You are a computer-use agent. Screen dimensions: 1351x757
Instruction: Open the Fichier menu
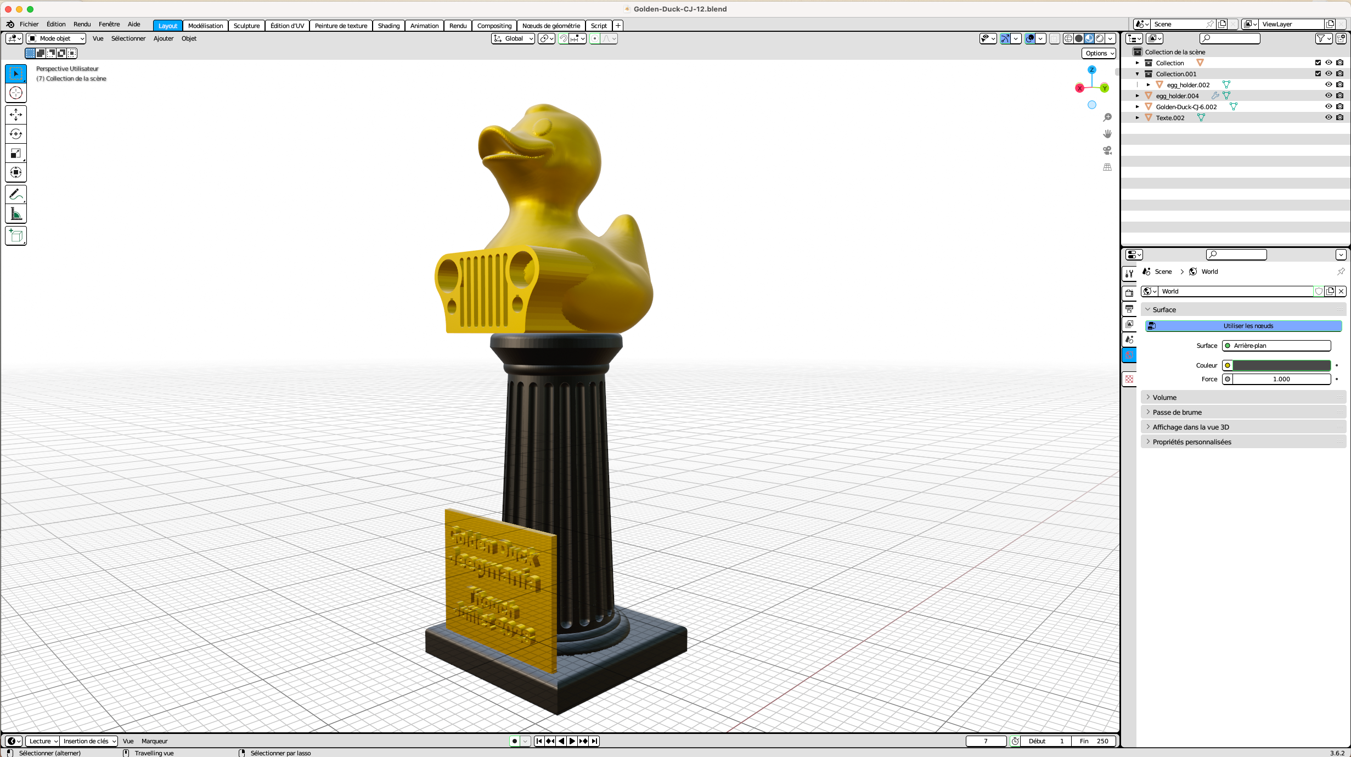coord(29,24)
